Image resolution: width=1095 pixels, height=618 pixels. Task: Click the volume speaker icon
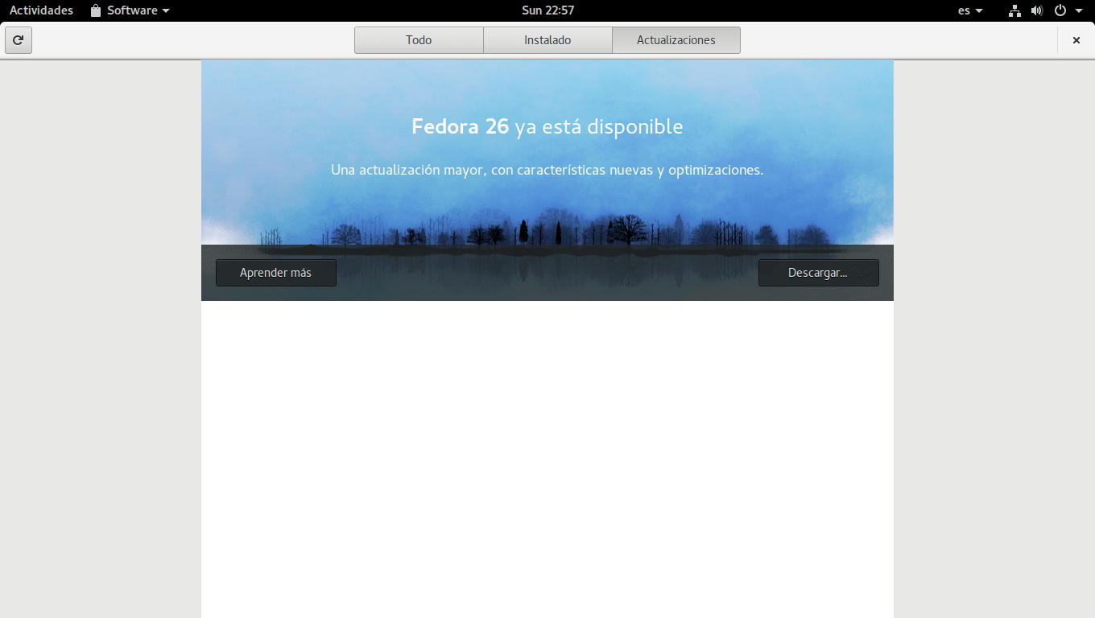click(1037, 11)
